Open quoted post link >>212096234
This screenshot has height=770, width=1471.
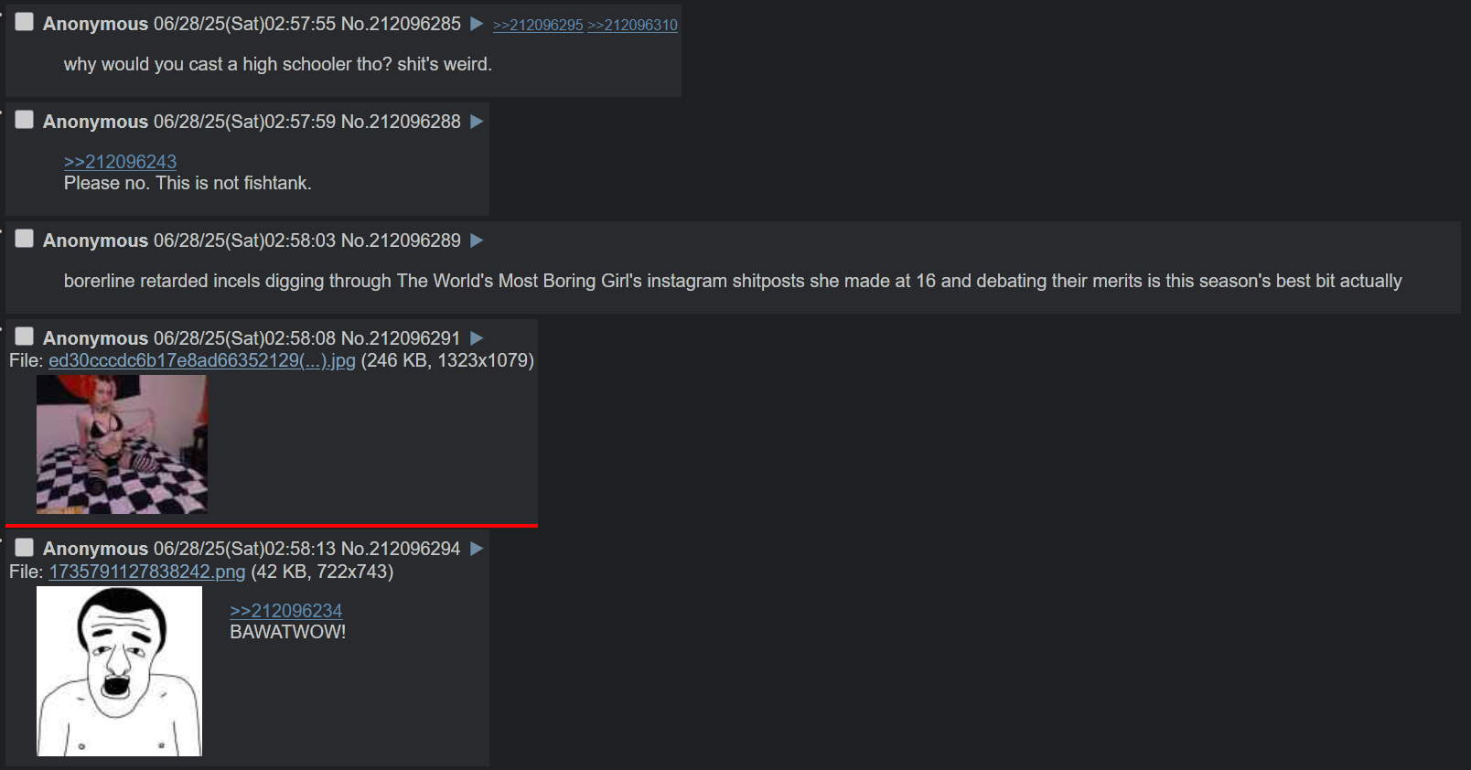(285, 611)
